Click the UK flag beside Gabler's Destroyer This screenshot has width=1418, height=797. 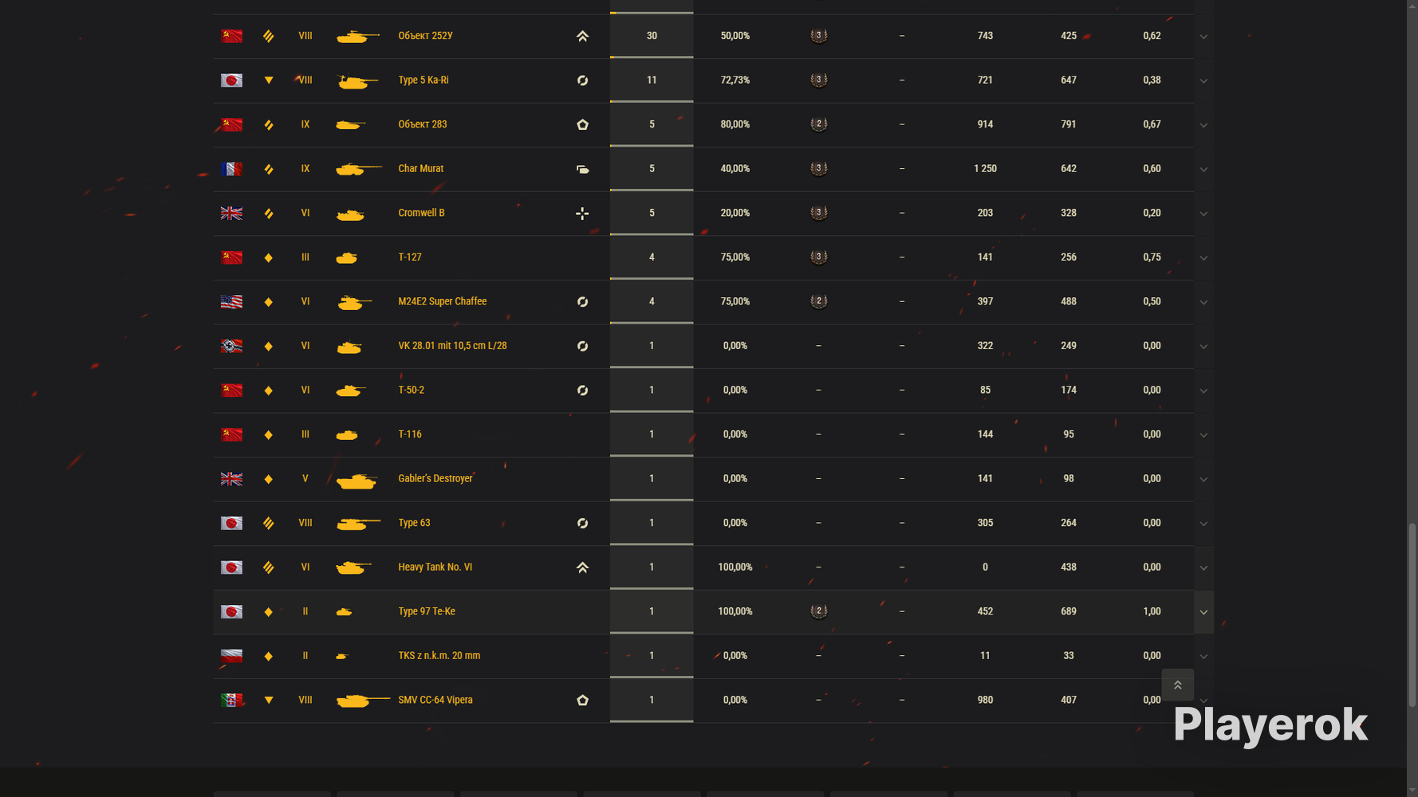tap(231, 479)
